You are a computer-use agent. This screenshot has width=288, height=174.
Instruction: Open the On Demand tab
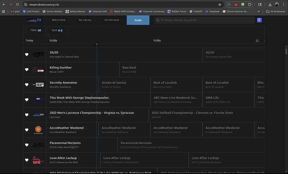pyautogui.click(x=111, y=20)
